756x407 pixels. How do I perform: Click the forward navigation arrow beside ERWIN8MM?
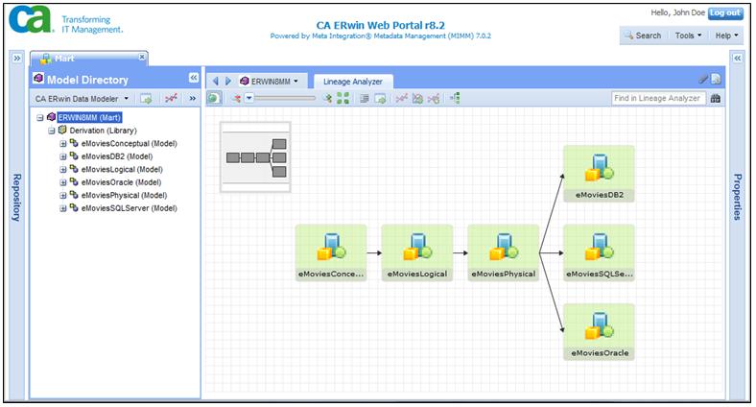tap(228, 82)
